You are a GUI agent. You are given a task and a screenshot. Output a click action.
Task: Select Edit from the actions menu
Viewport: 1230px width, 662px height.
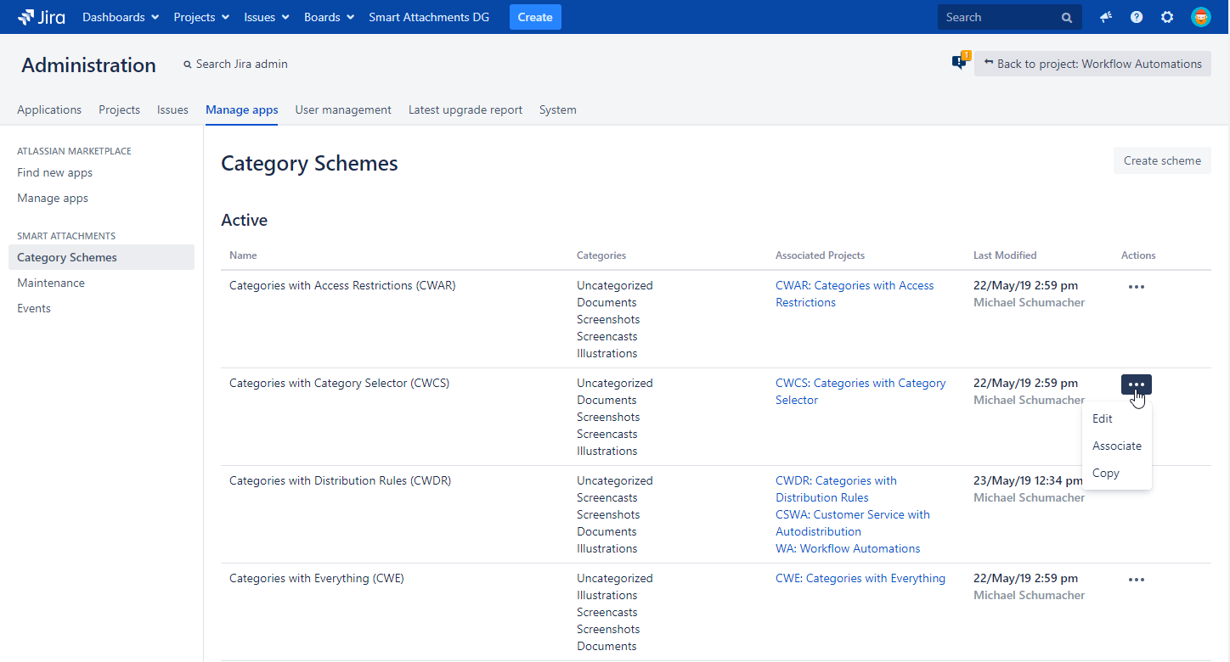1103,418
